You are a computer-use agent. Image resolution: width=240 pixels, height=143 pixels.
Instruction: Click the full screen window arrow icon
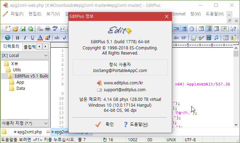coord(224,29)
